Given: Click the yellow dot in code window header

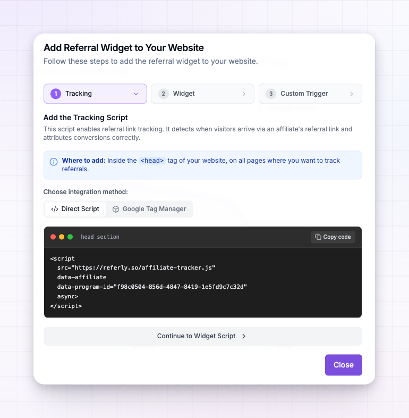Looking at the screenshot, I should 62,237.
